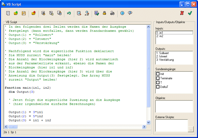Screen dimensions: 198x138
Task: Click code line 'Output(2) = 5*in2'
Action: (26, 116)
